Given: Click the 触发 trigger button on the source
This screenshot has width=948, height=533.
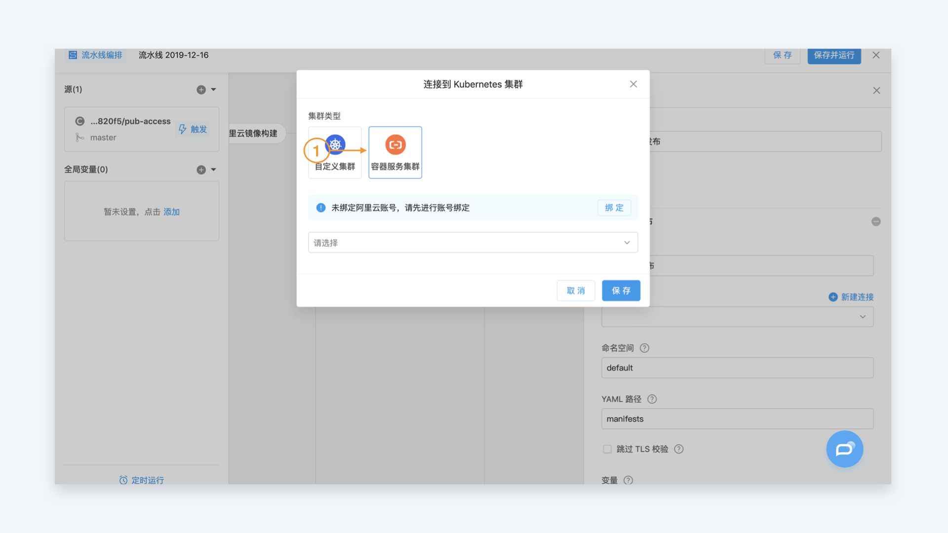Looking at the screenshot, I should (193, 129).
